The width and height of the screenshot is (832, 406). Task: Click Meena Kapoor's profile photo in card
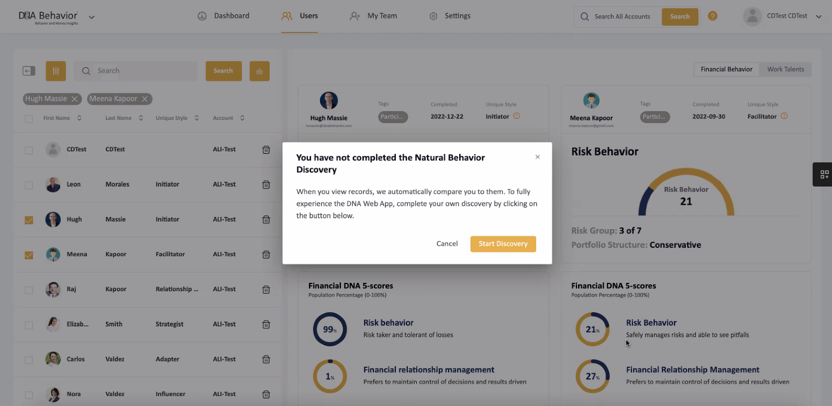pyautogui.click(x=591, y=100)
